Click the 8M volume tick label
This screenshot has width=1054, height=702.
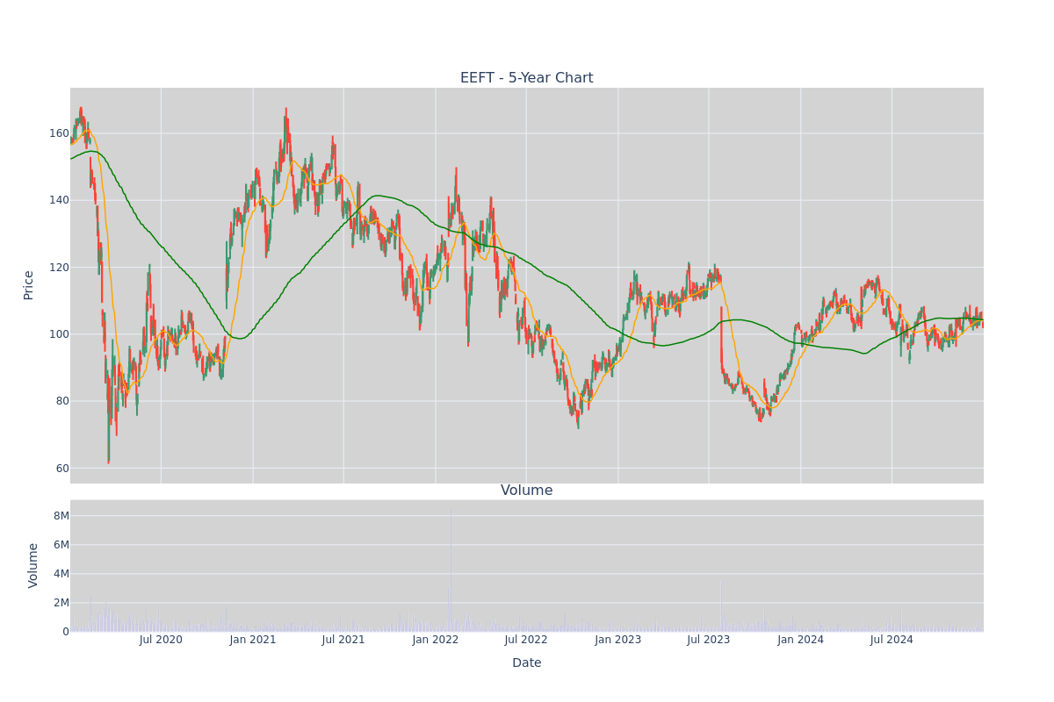(61, 516)
